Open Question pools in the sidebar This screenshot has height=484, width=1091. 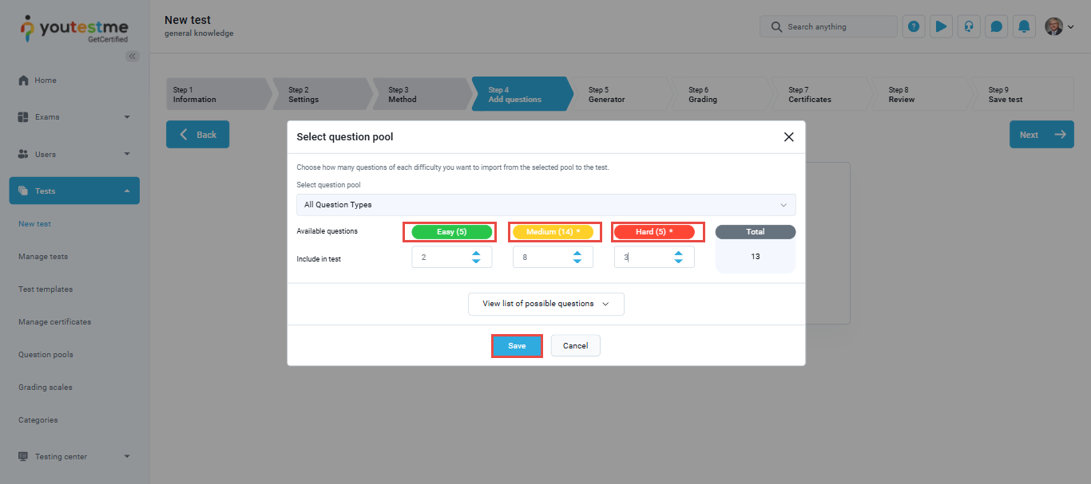(46, 355)
